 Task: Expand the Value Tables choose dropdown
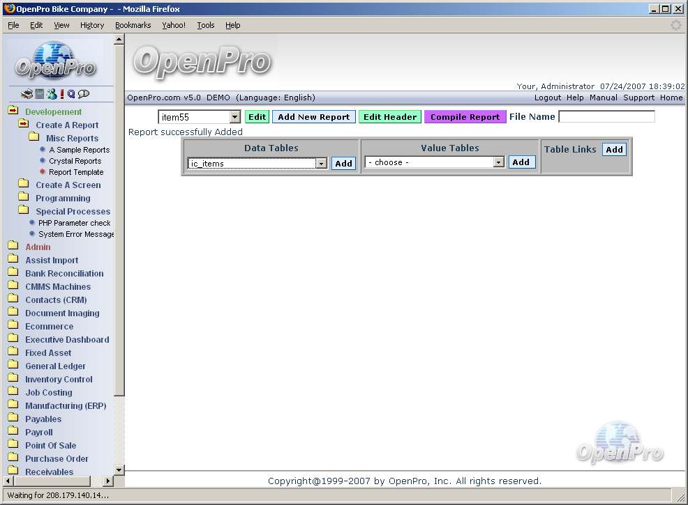tap(498, 162)
